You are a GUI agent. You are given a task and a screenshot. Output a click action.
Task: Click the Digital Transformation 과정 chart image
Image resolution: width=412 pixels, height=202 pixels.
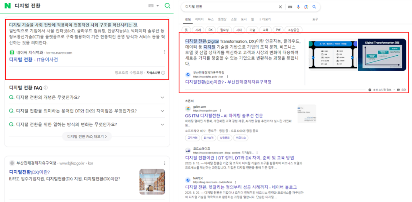click(x=382, y=55)
